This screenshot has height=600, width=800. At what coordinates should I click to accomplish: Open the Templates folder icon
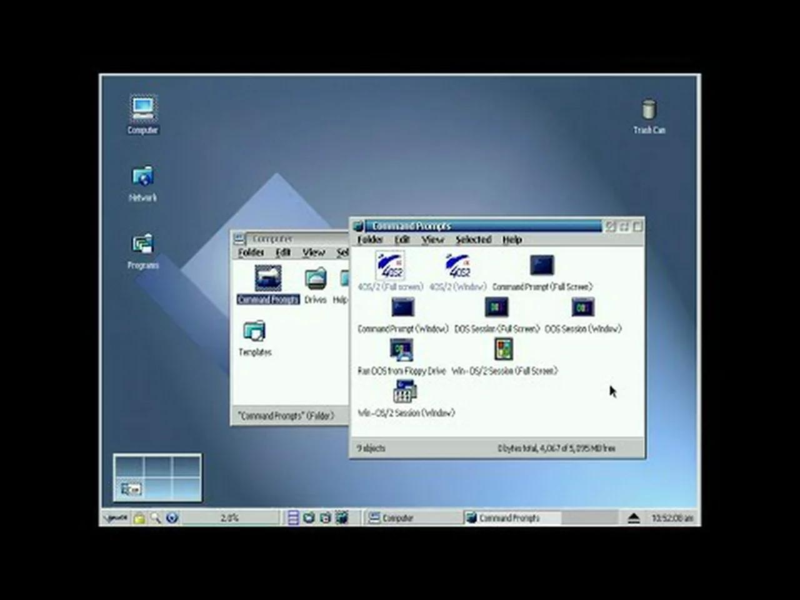point(253,332)
